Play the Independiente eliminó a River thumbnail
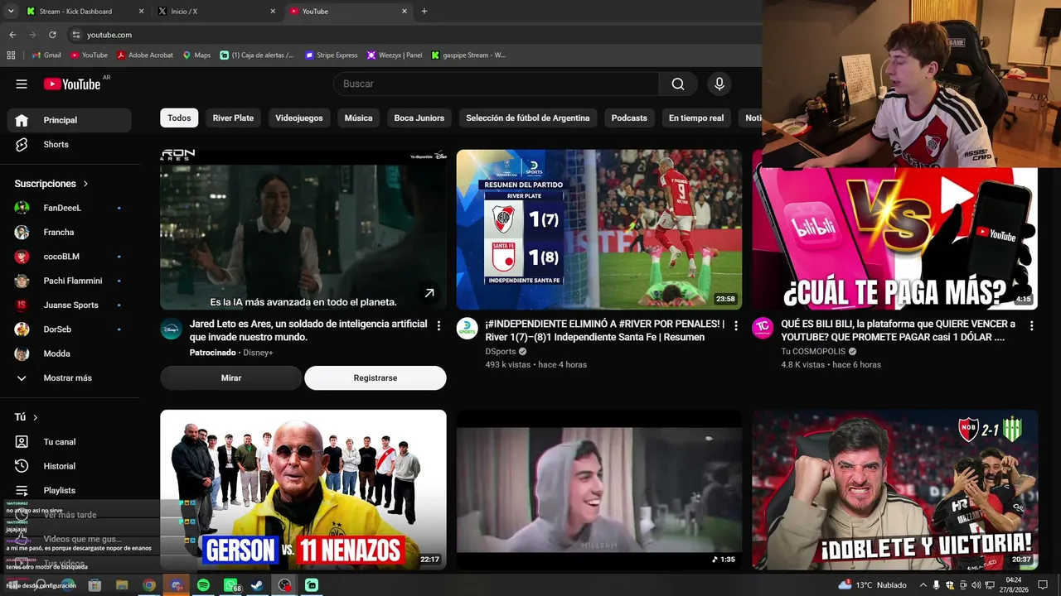The image size is (1061, 596). [599, 229]
